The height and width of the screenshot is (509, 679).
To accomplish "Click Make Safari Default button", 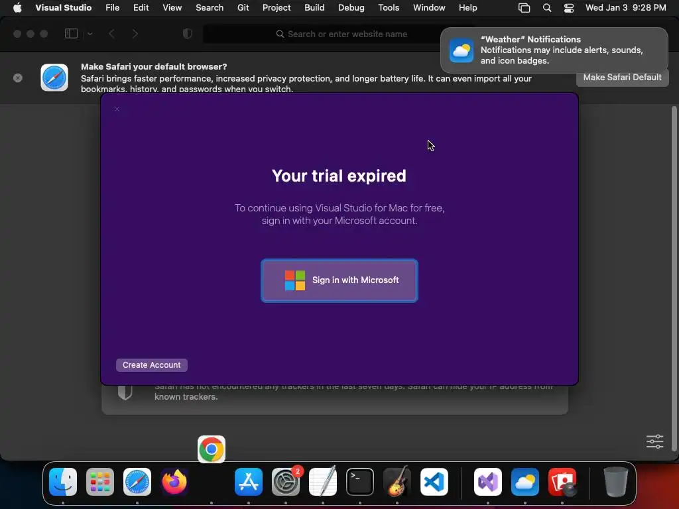I will click(622, 78).
